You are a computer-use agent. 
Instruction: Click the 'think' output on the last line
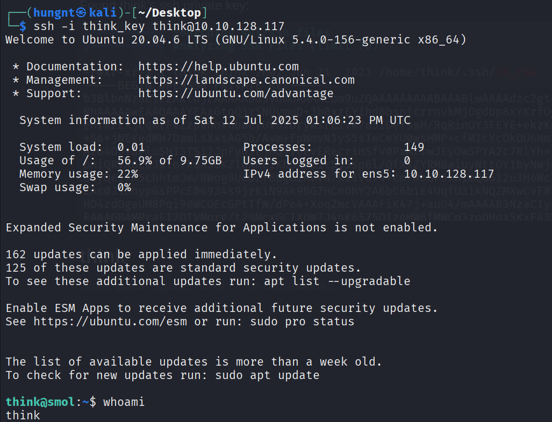(23, 415)
